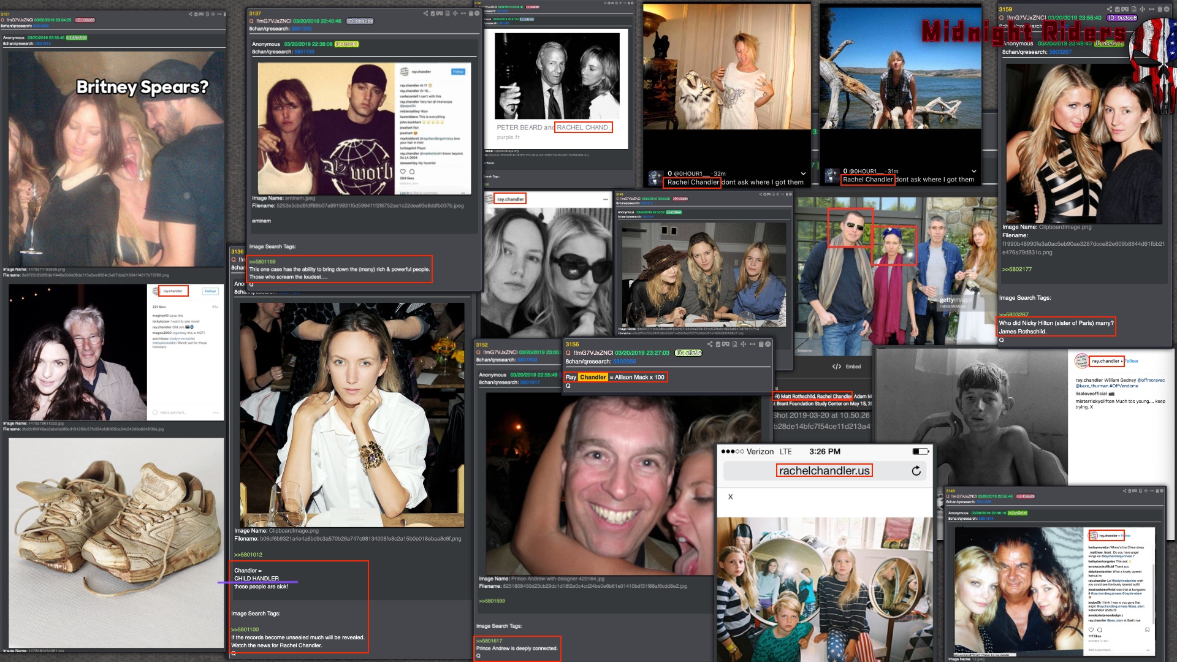This screenshot has width=1177, height=662.
Task: Click the glasses icon on post 3156
Action: coord(726,344)
